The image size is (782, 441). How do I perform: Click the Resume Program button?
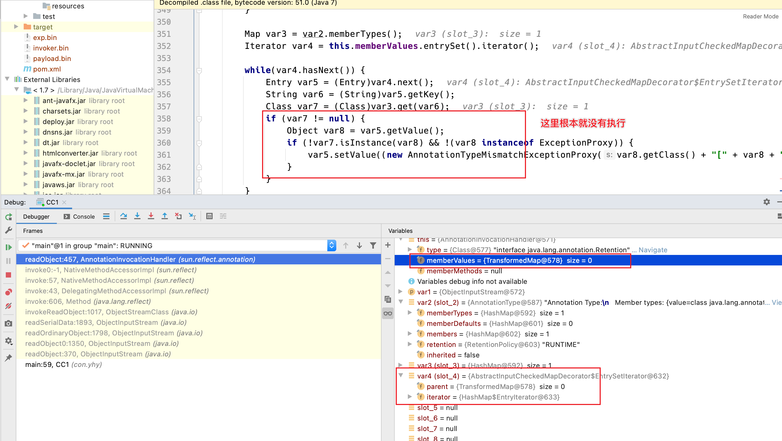tap(8, 247)
